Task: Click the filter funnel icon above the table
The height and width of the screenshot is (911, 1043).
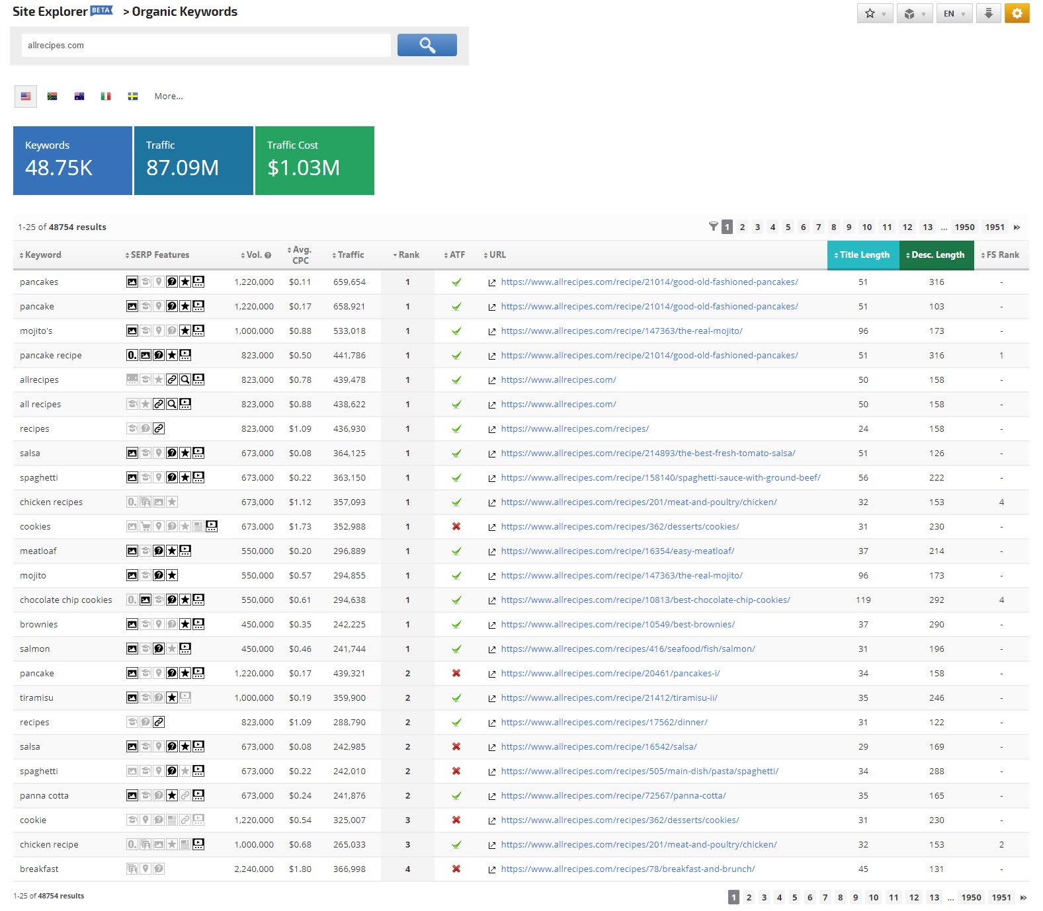Action: click(713, 227)
